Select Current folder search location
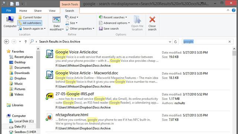 click(30, 17)
